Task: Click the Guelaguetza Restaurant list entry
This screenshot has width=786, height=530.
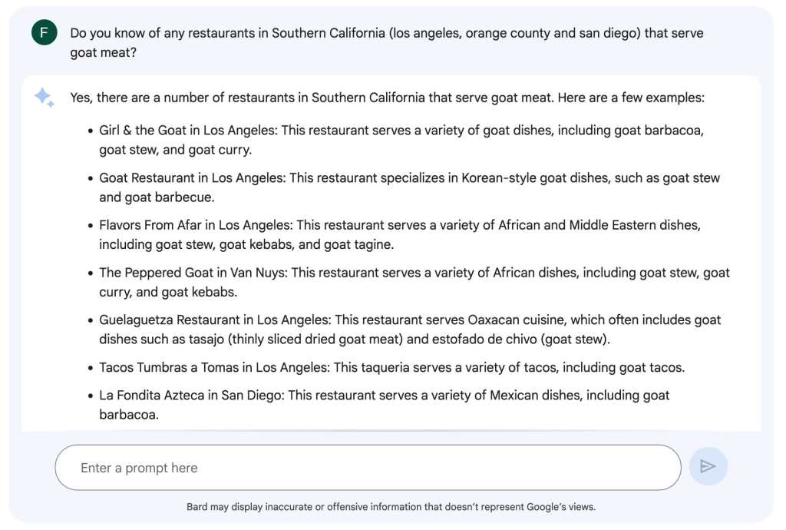Action: coord(410,329)
